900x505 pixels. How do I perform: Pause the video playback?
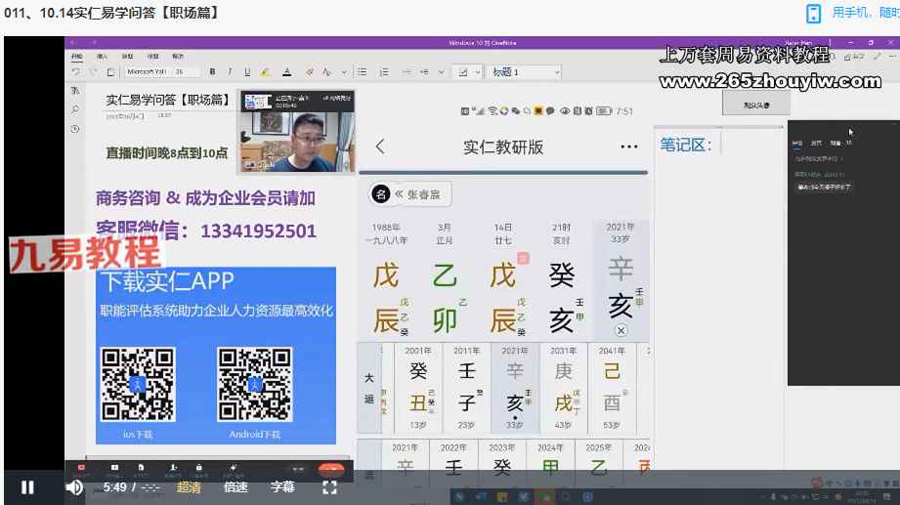tap(27, 487)
